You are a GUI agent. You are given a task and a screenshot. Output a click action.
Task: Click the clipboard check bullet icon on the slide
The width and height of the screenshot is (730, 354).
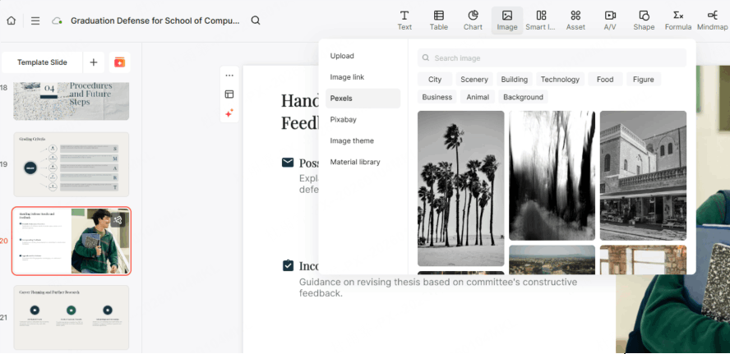tap(289, 265)
